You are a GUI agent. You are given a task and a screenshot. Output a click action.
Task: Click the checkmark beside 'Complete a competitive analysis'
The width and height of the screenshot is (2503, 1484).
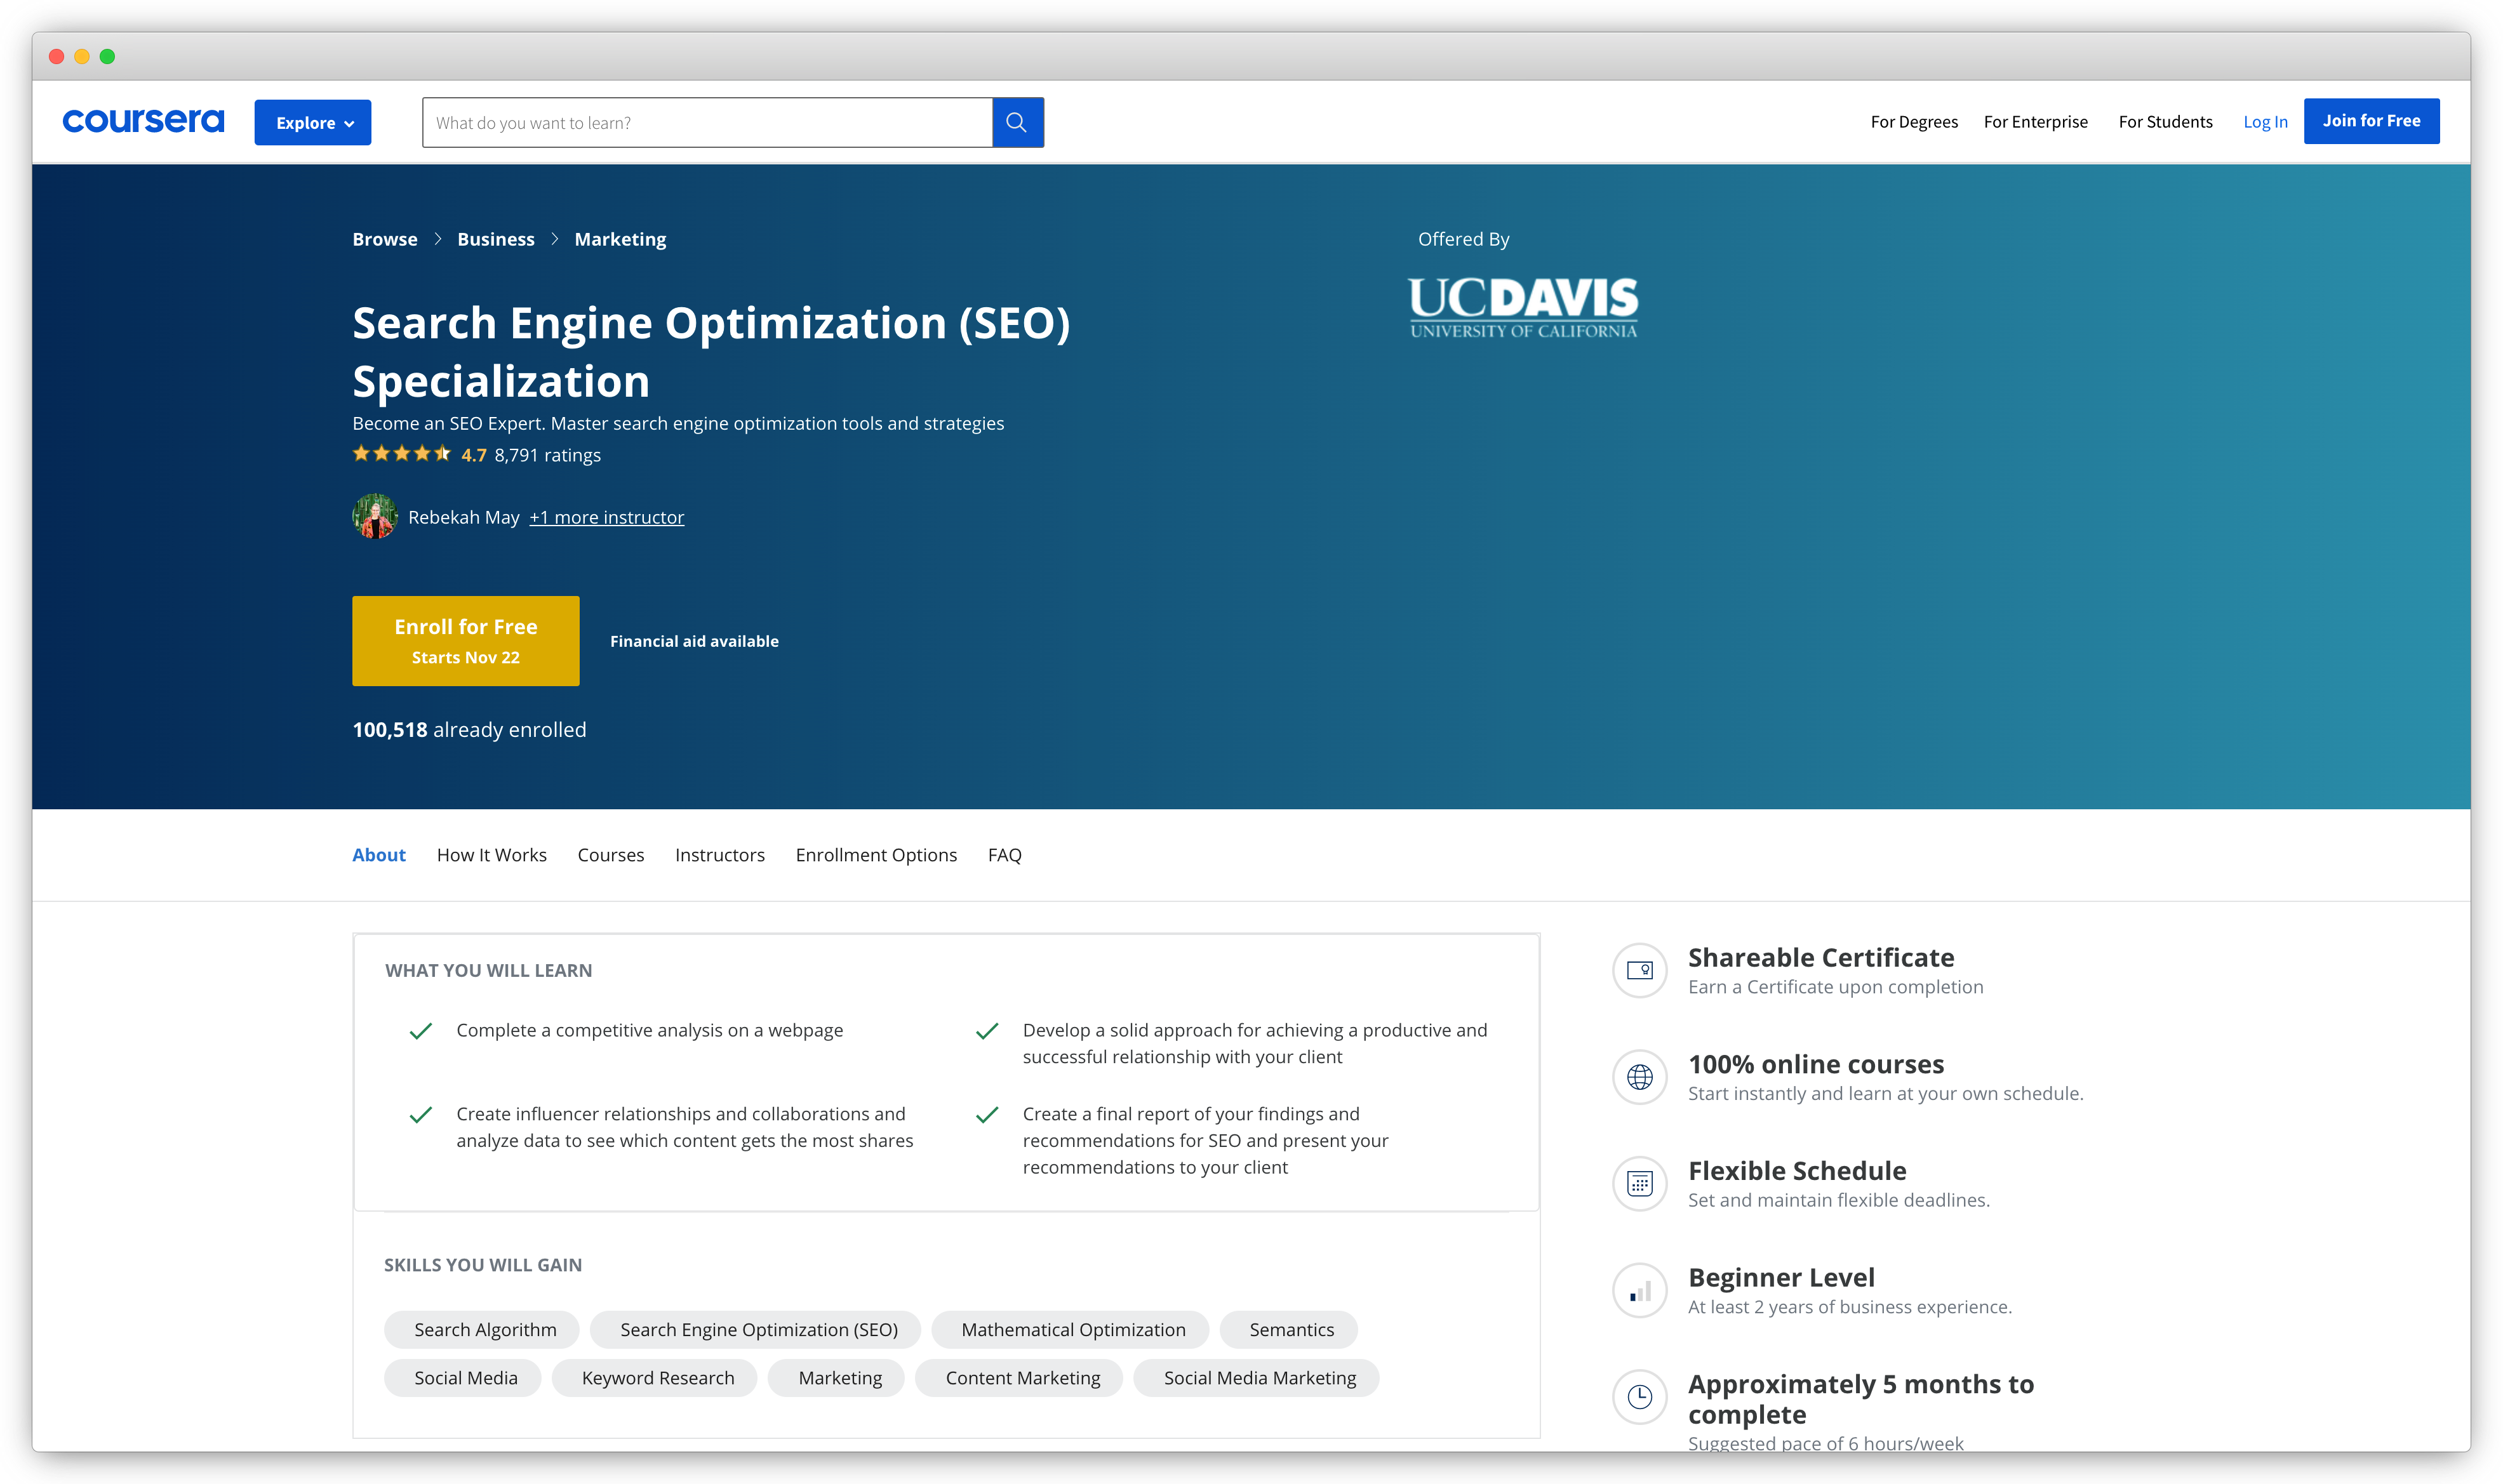pos(420,1031)
